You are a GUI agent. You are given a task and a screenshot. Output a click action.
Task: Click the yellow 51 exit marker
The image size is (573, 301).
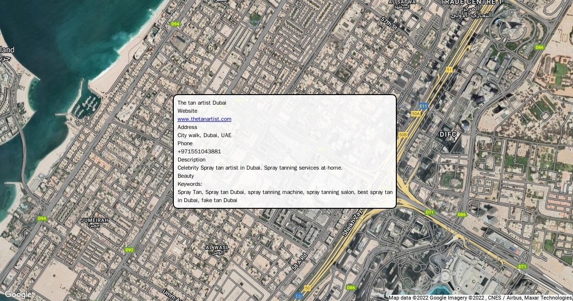449,70
